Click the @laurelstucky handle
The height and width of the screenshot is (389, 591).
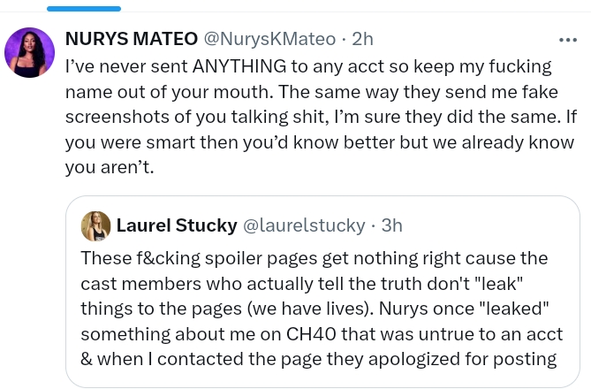[304, 225]
